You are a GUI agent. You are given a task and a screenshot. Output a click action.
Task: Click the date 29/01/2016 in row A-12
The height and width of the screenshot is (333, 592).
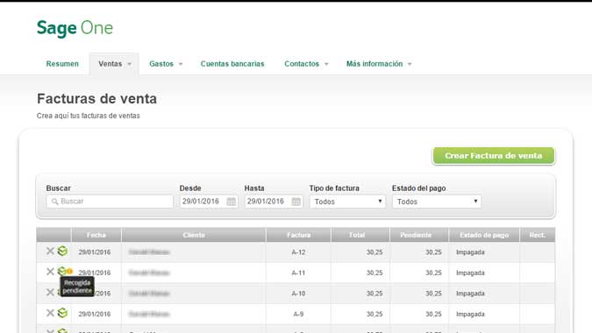pyautogui.click(x=95, y=252)
